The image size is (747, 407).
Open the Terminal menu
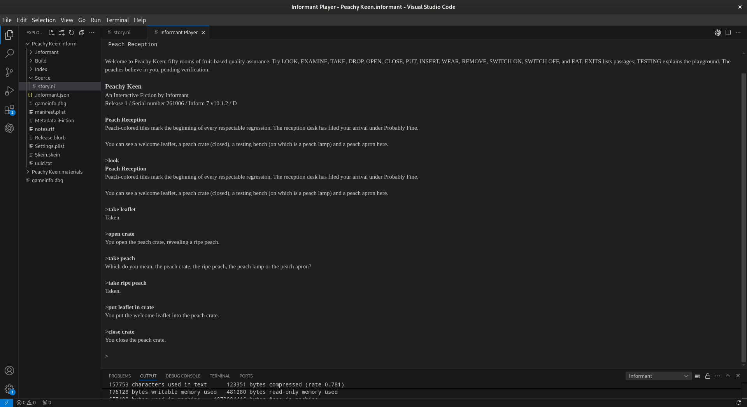point(117,20)
